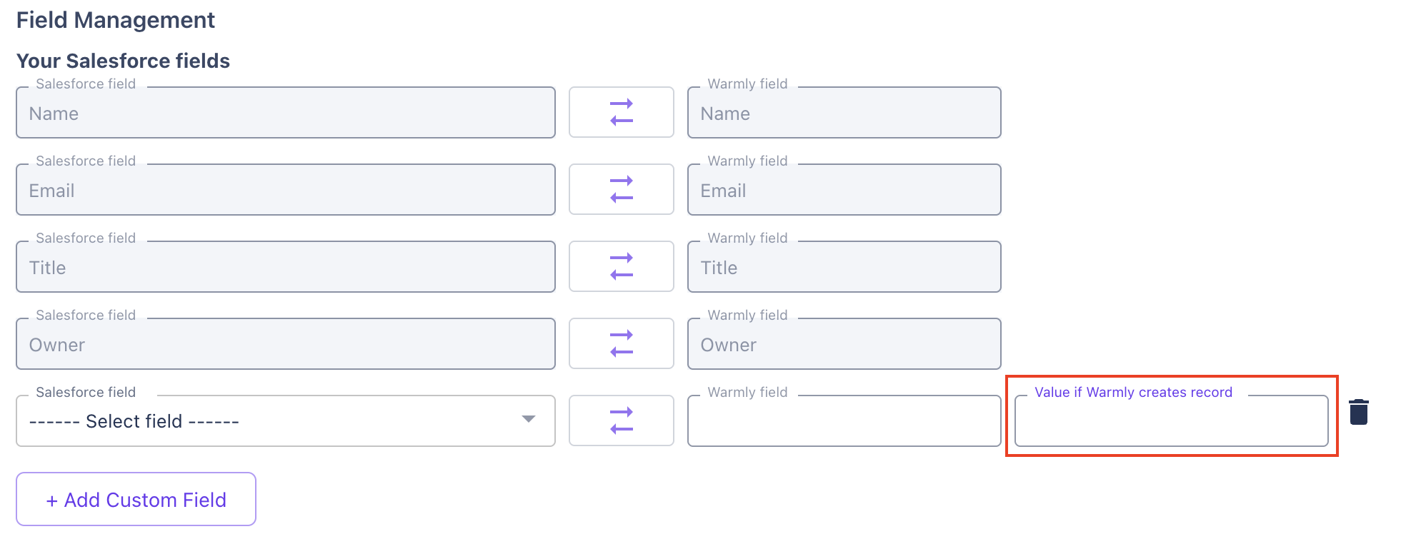Click the Warmly field Owner box
This screenshot has height=554, width=1426.
(x=844, y=344)
